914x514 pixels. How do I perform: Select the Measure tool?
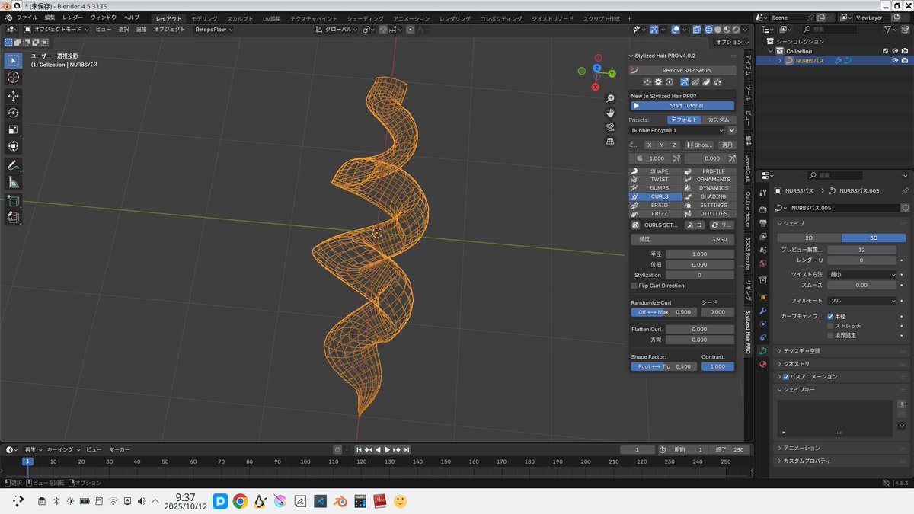click(x=13, y=183)
